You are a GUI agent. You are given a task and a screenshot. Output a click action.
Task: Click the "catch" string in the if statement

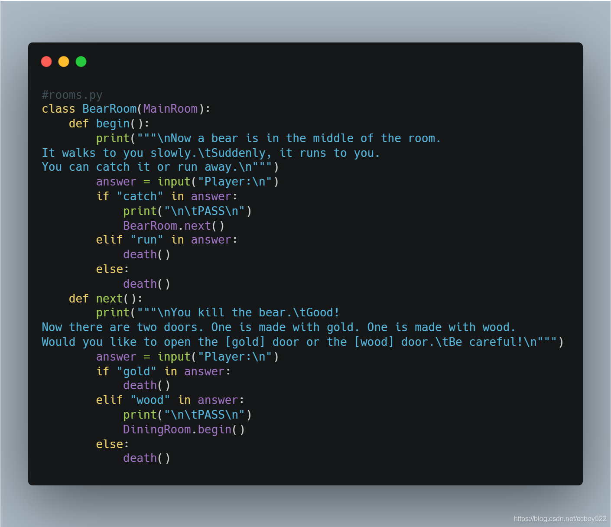[x=140, y=196]
